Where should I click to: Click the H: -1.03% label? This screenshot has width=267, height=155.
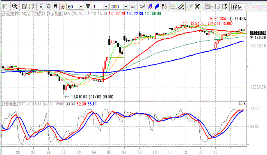(218, 18)
